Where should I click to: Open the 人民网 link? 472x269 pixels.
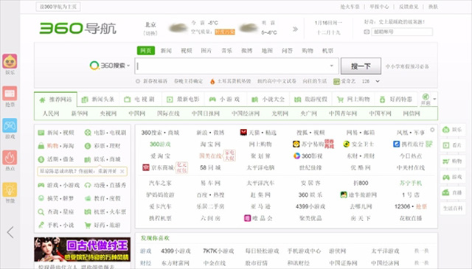coord(51,113)
